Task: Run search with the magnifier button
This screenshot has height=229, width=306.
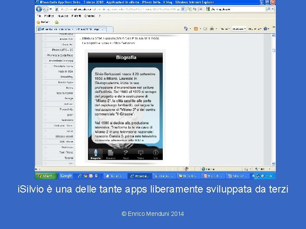Action: coord(269,9)
